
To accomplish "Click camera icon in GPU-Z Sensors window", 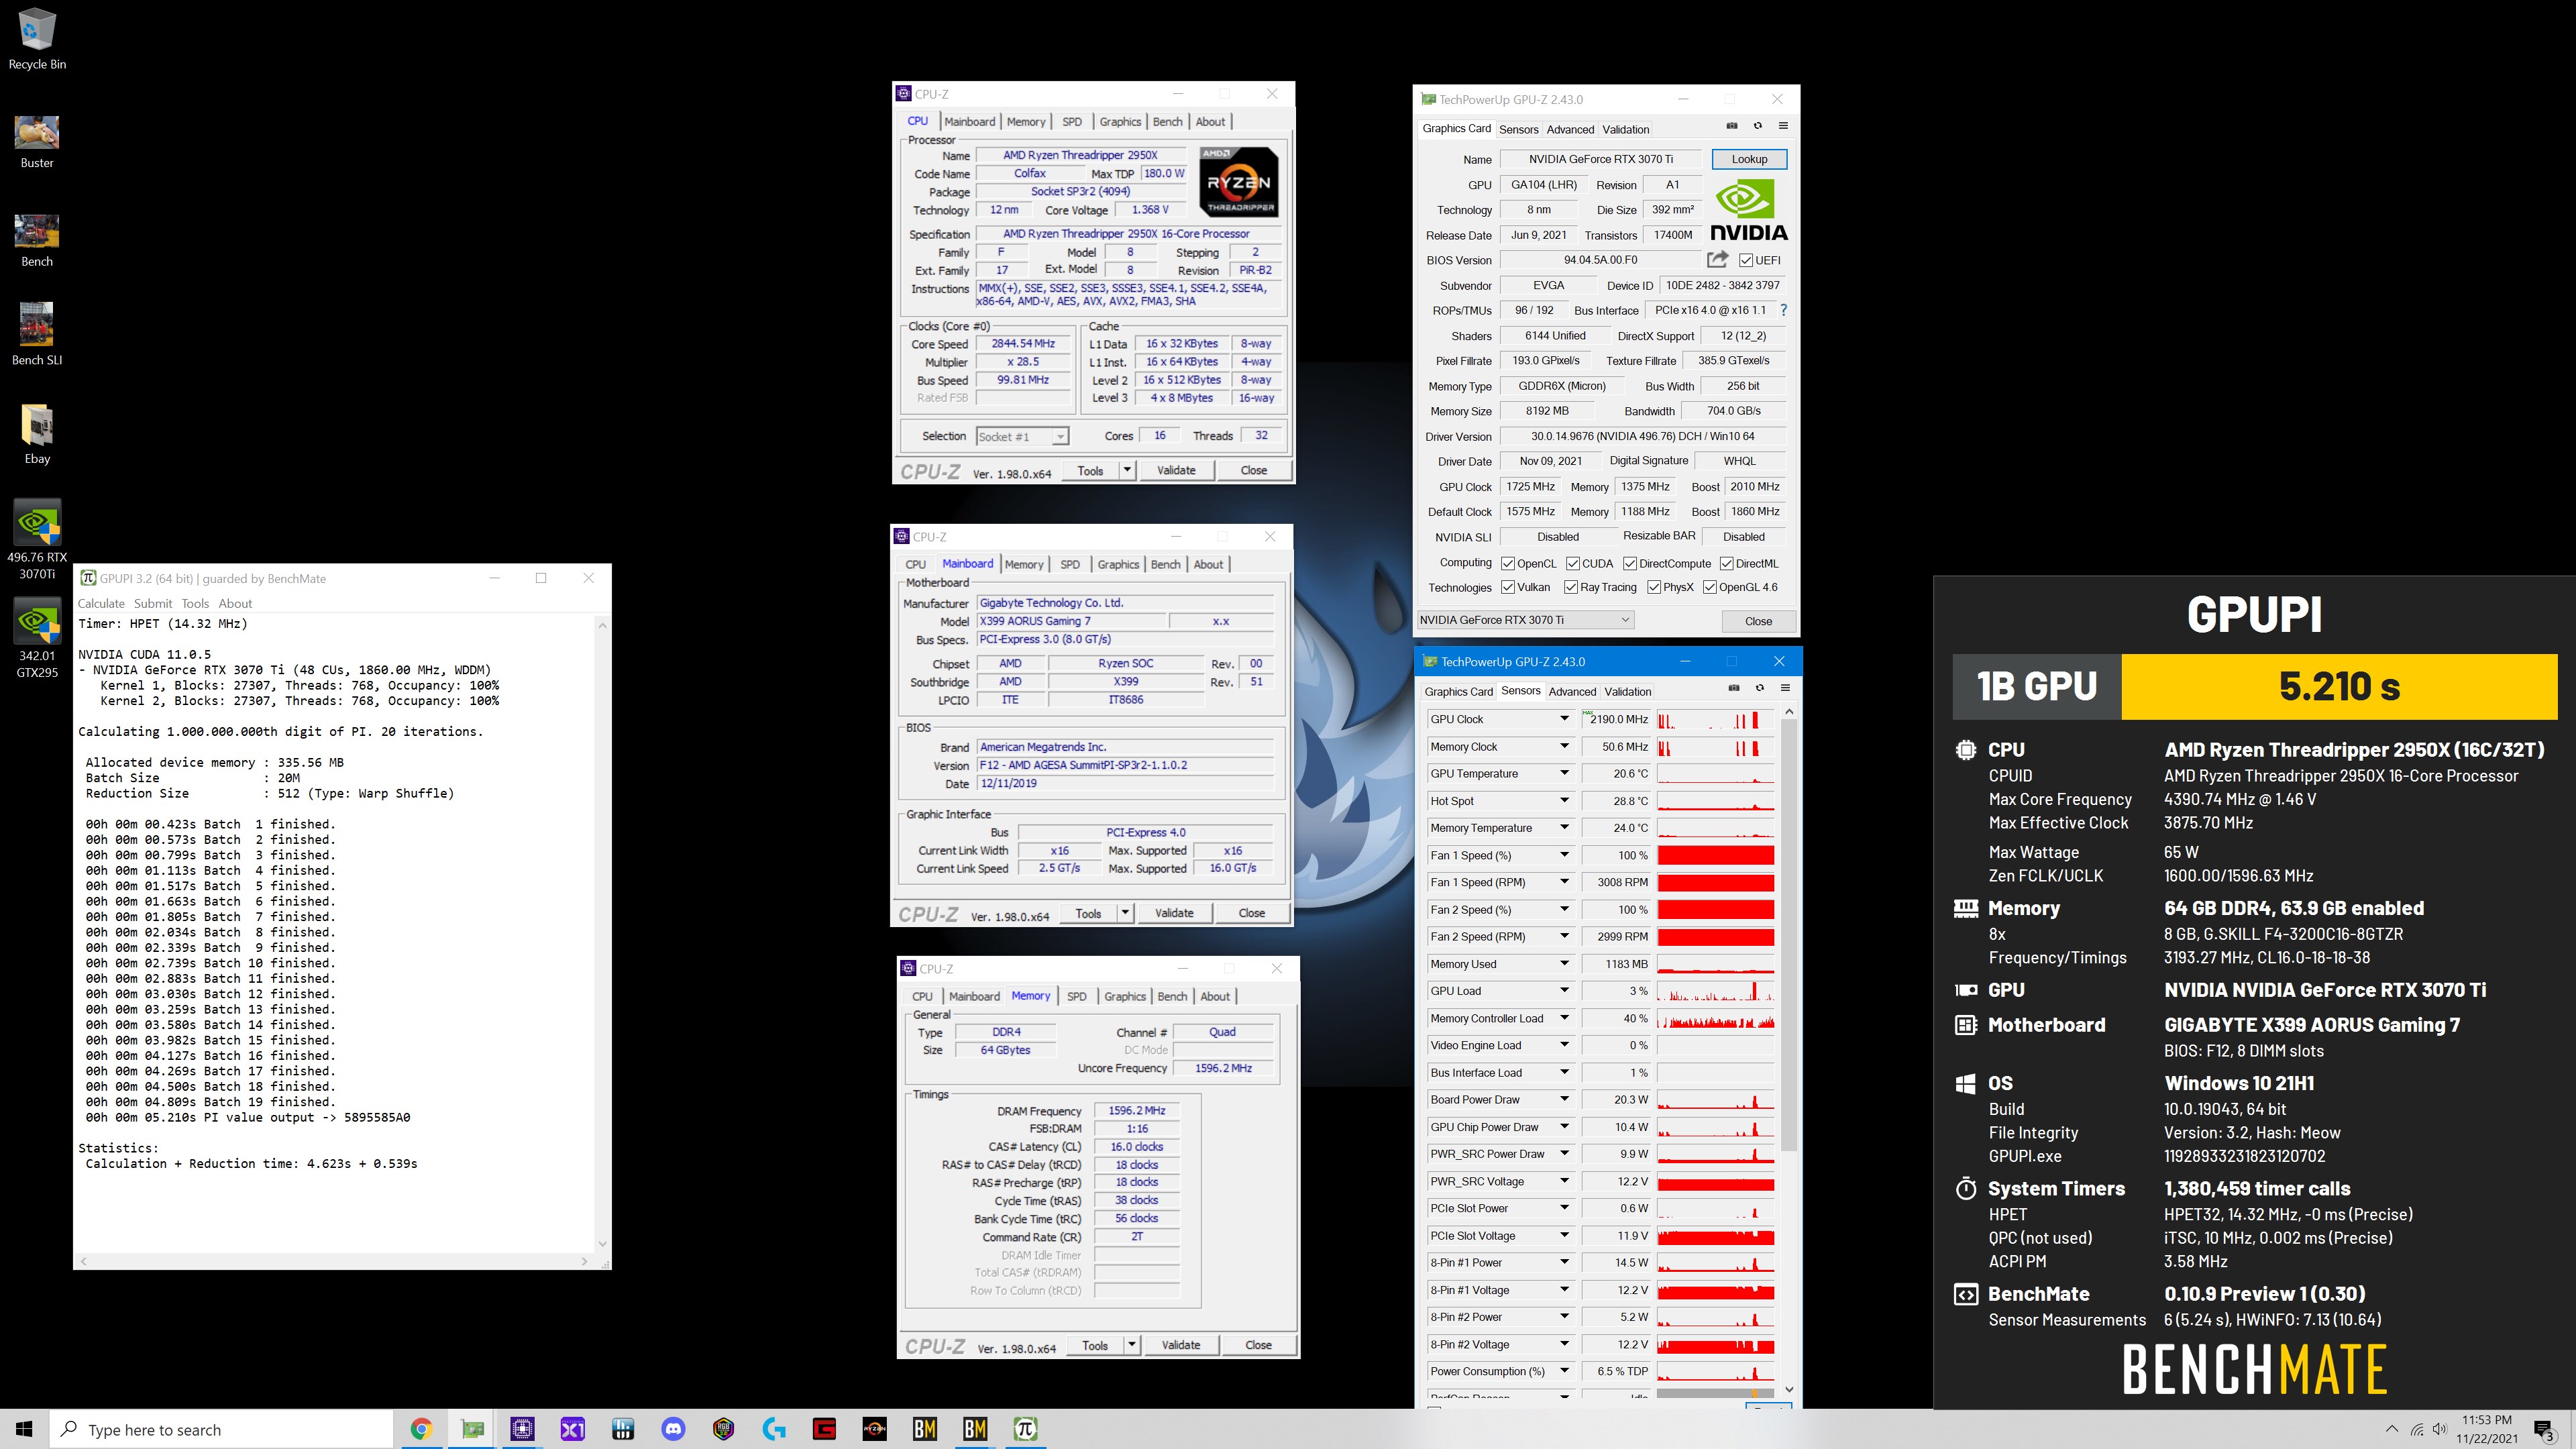I will coord(1734,688).
